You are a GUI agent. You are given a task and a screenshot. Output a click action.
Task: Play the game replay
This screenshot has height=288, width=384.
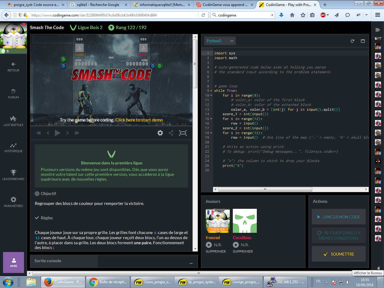click(58, 133)
